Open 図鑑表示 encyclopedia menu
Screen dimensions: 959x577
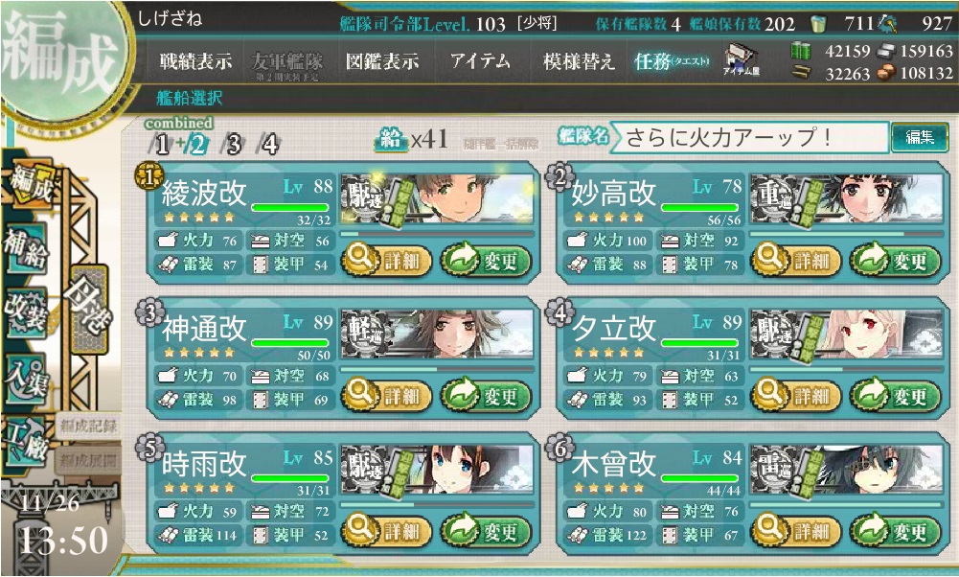coord(382,61)
